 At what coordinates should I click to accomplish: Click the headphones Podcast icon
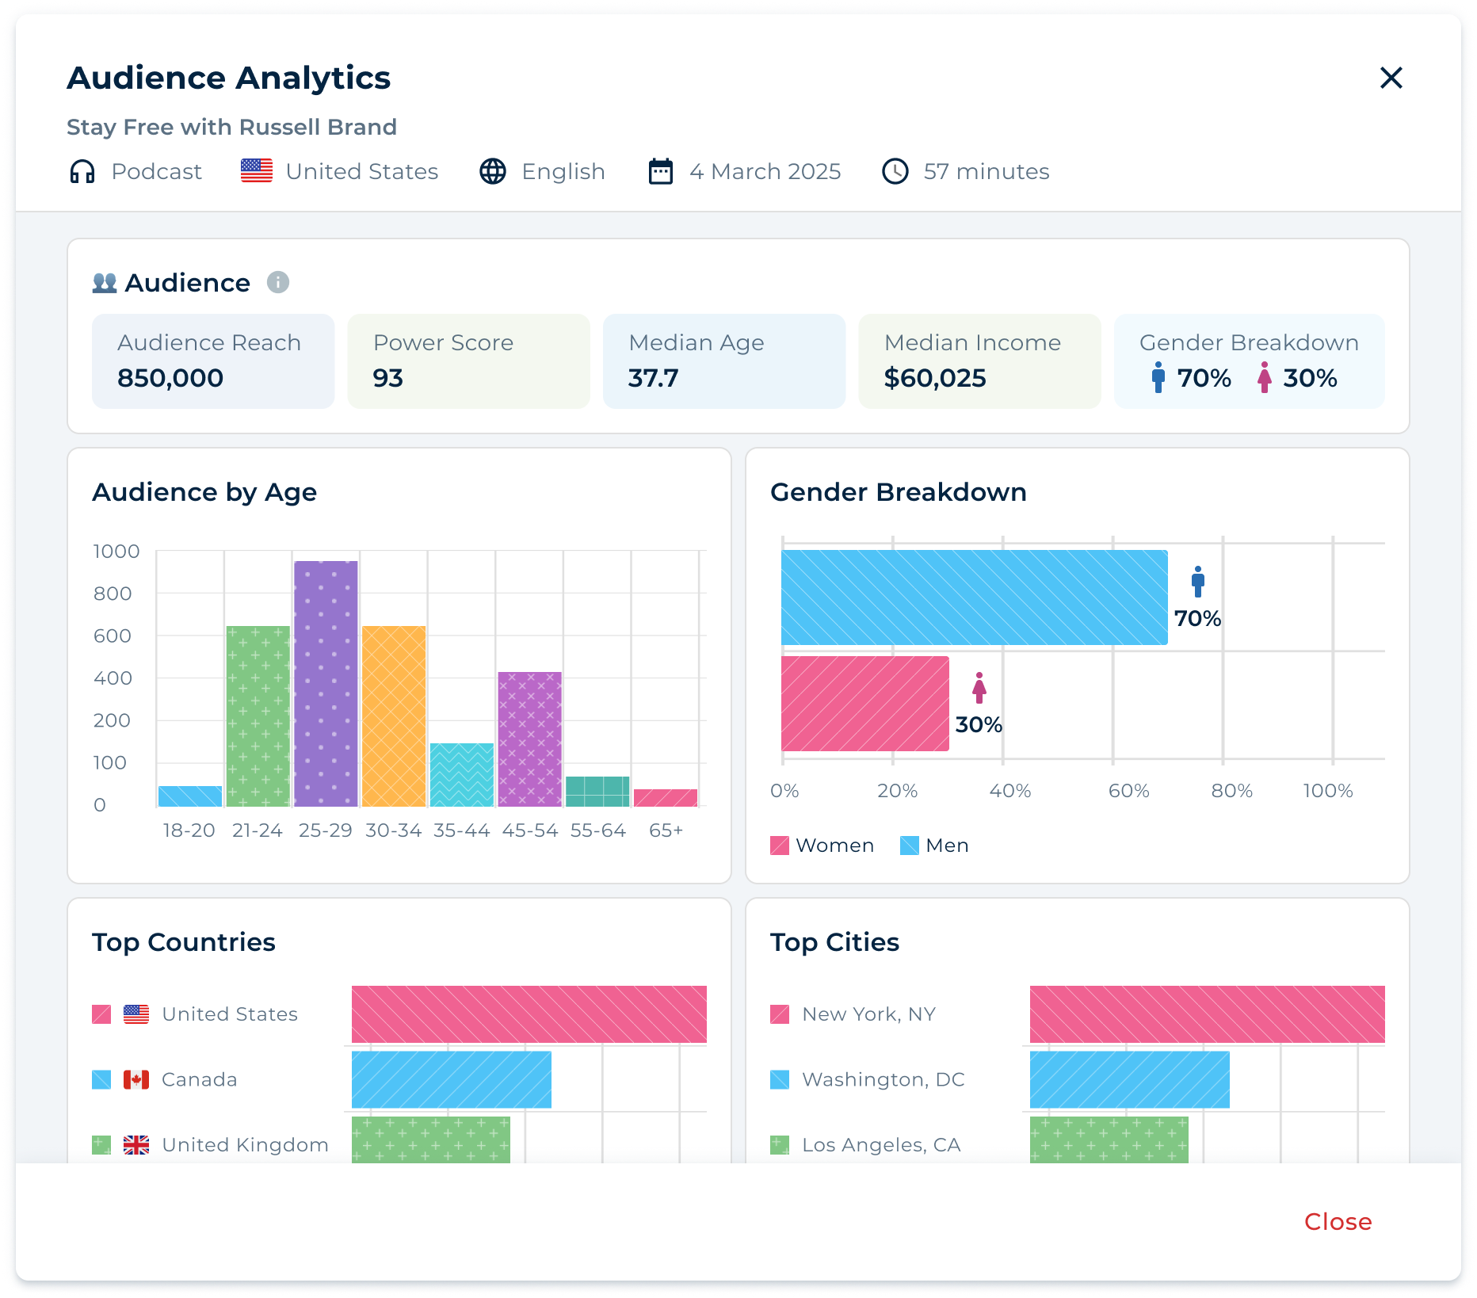(82, 170)
